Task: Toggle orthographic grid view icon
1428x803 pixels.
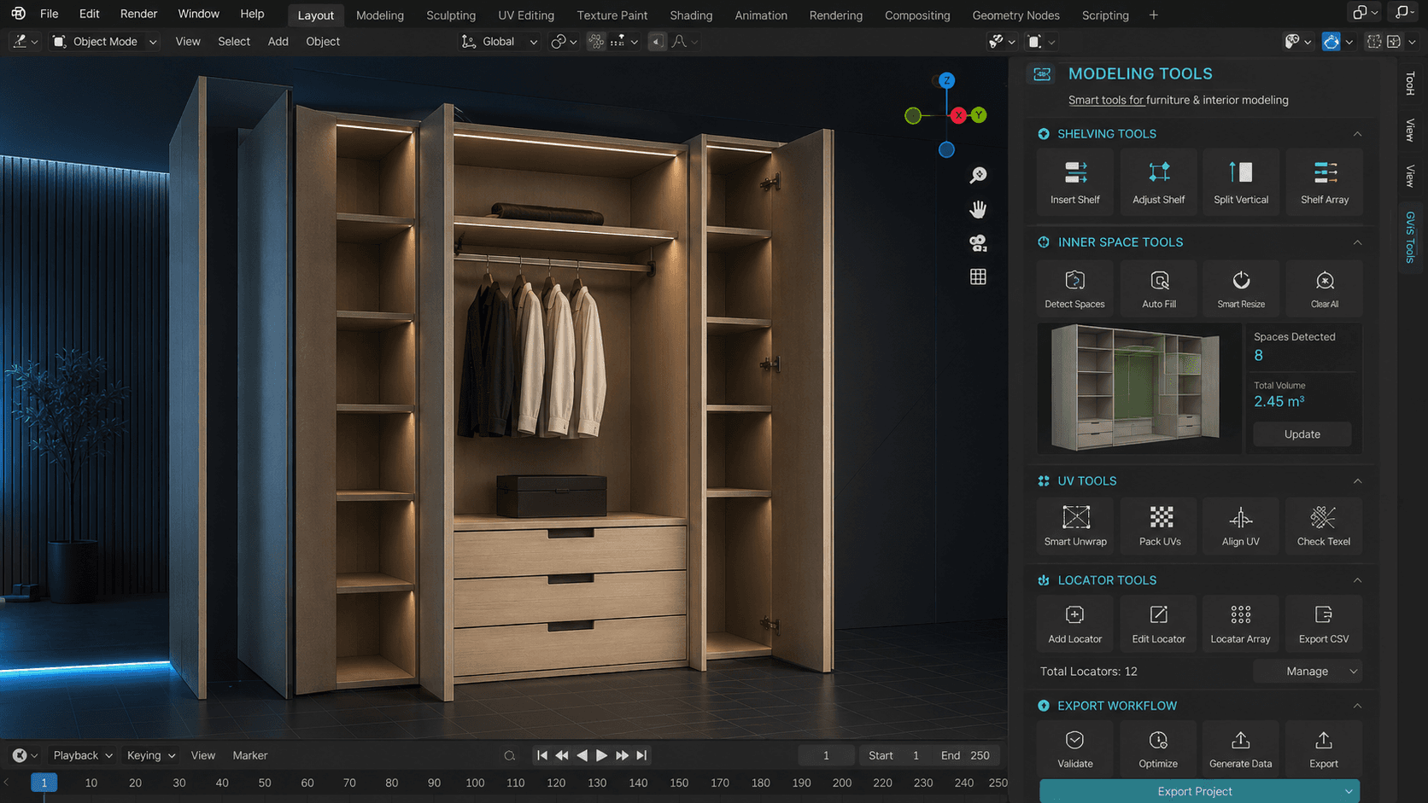Action: point(978,276)
